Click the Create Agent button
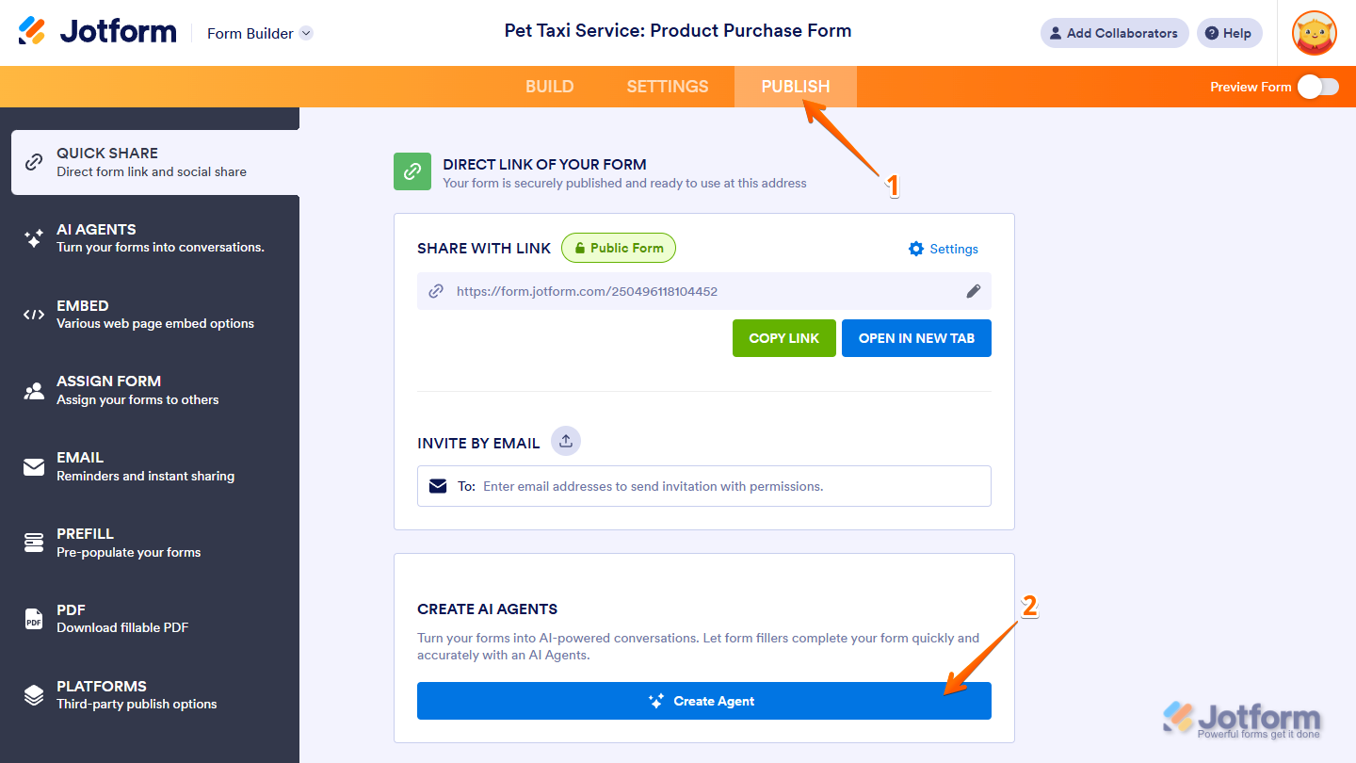This screenshot has width=1356, height=763. [x=703, y=701]
